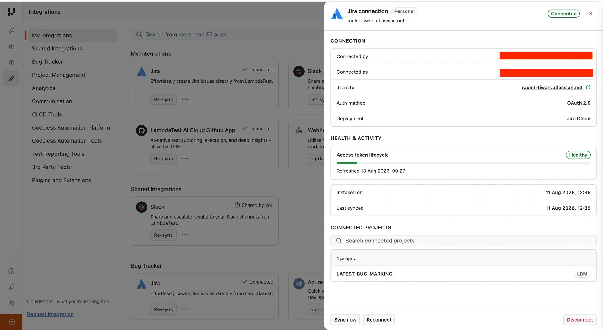Click the Jira Cloud deployment value
Viewport: 603px width, 330px height.
tap(579, 119)
